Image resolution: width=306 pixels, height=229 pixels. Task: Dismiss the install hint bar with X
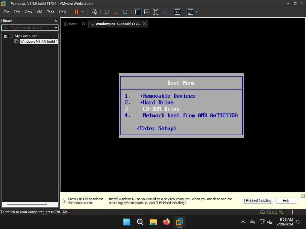(x=302, y=196)
